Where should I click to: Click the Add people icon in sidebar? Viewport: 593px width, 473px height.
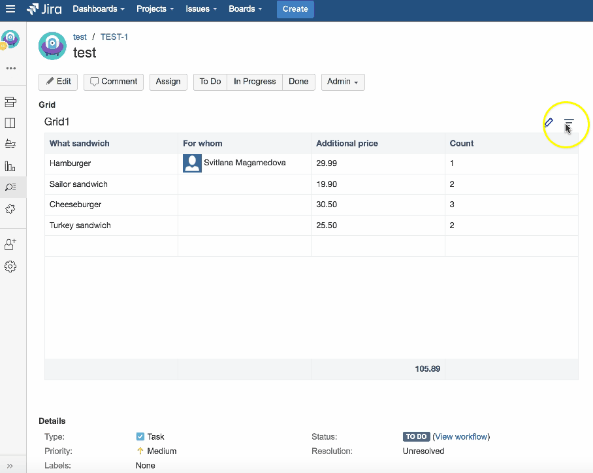pos(10,243)
